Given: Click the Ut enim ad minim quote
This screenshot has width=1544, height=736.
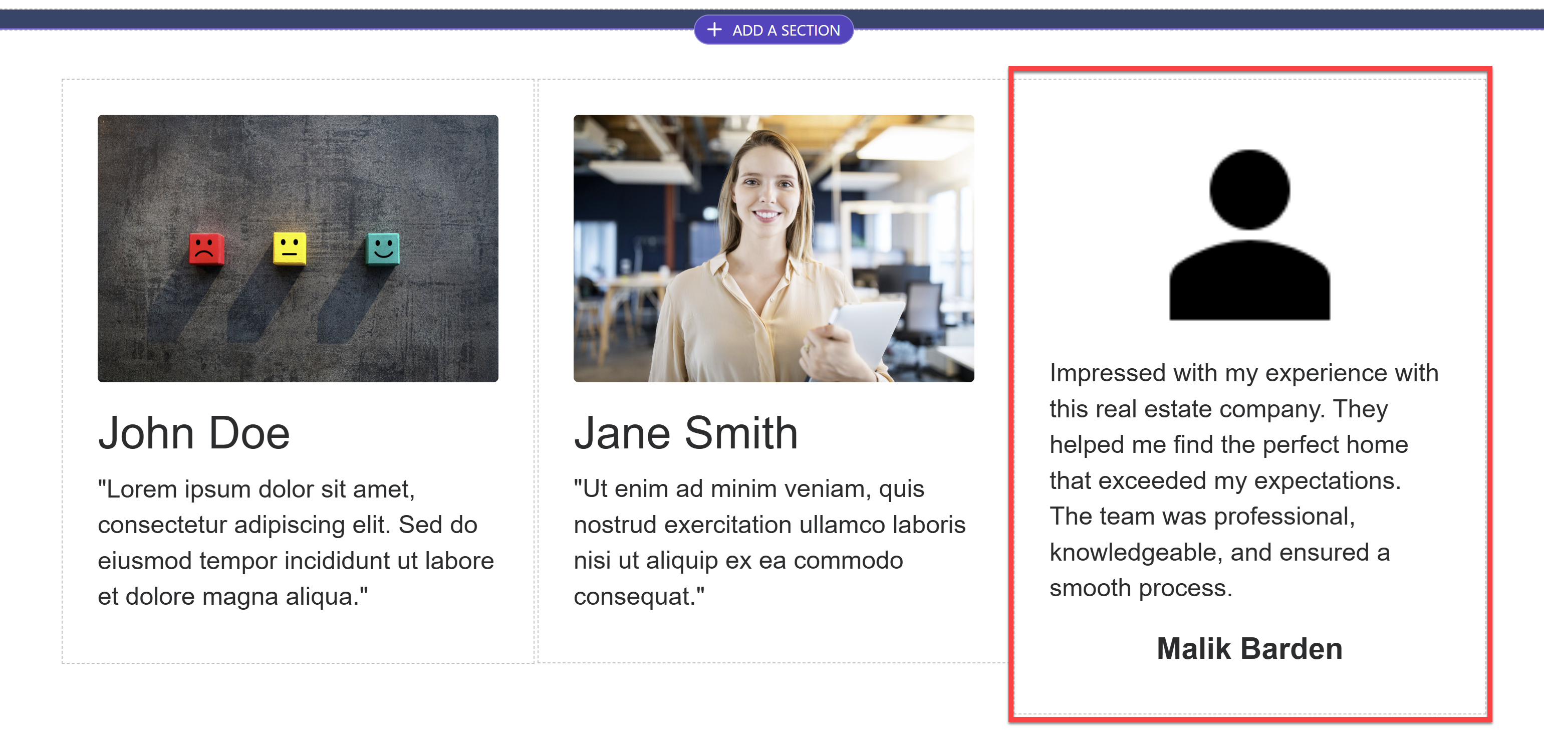Looking at the screenshot, I should click(769, 543).
